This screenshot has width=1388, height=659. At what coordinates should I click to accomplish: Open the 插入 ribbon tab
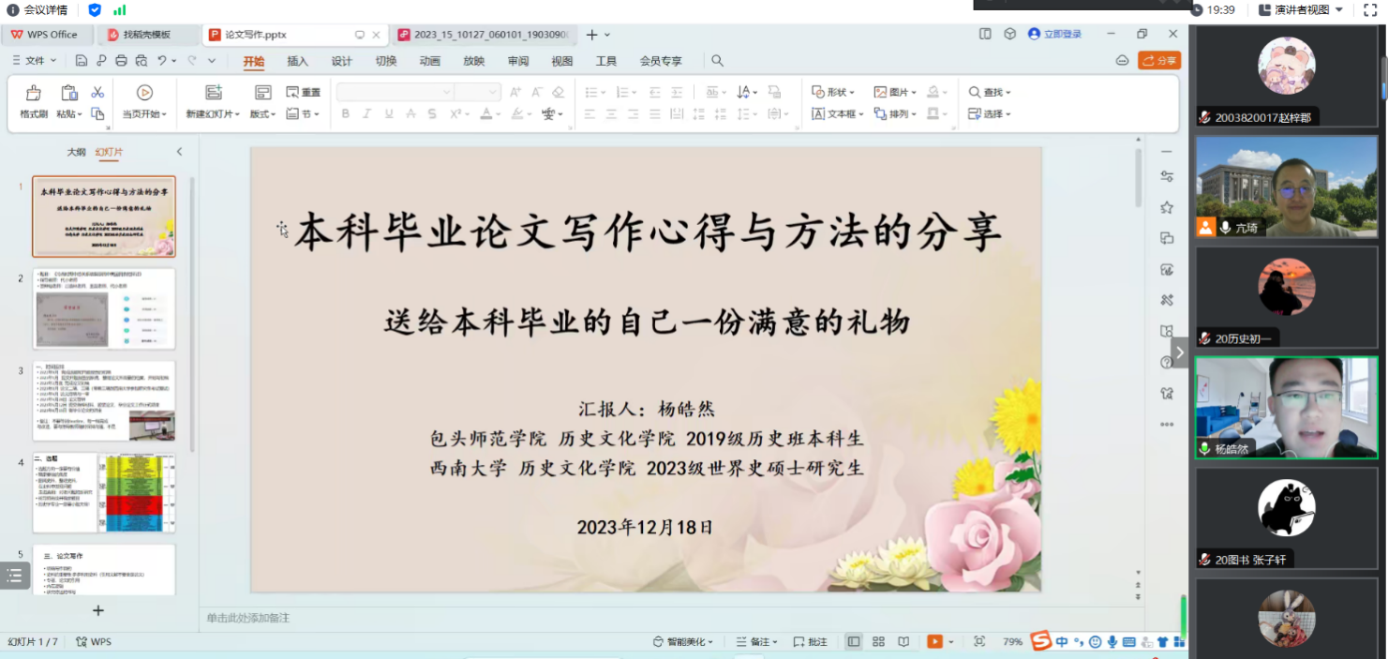pyautogui.click(x=297, y=61)
